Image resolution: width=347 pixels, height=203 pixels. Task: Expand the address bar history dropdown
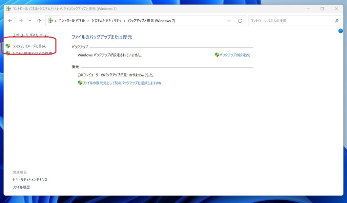coord(229,21)
